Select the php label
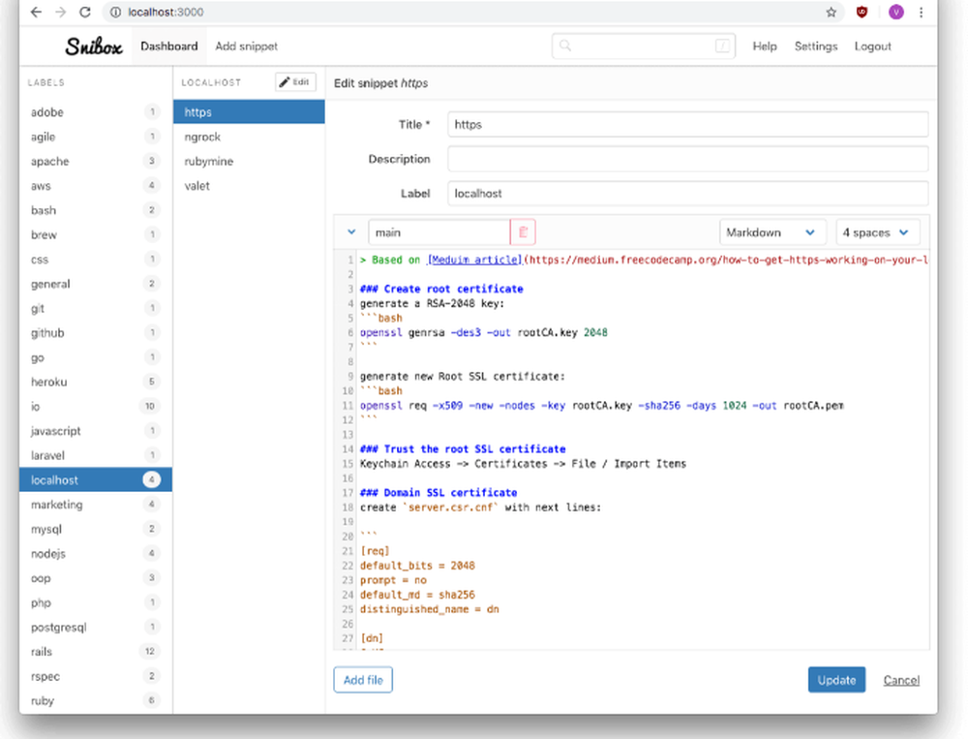Viewport: 968px width, 739px height. click(96, 602)
